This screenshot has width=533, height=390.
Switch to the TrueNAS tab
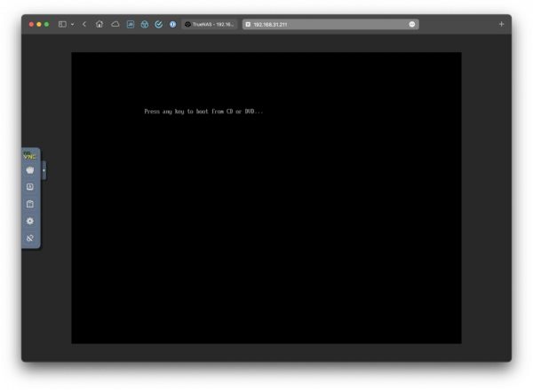click(211, 24)
